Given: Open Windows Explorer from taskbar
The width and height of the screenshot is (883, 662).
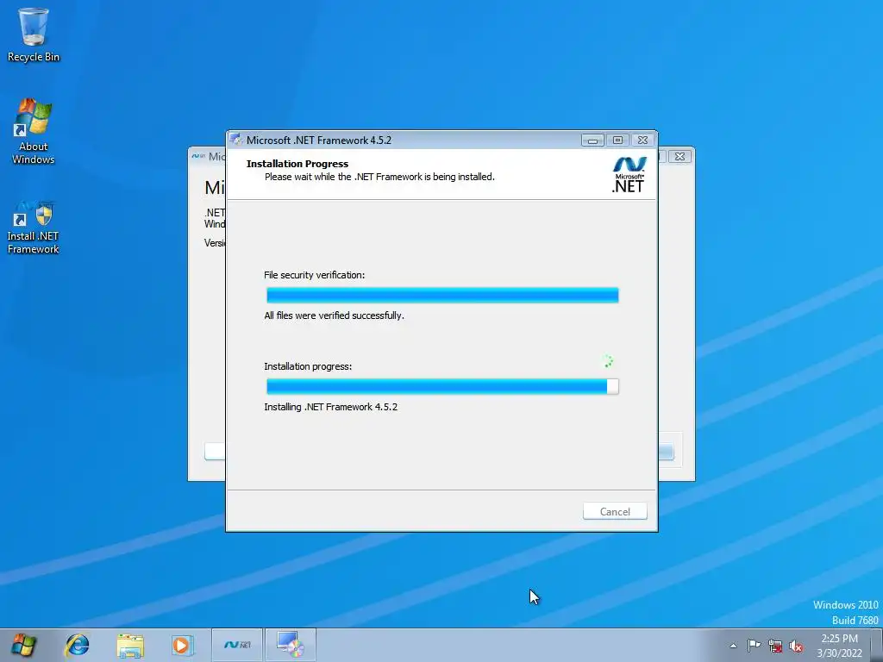Looking at the screenshot, I should pos(130,645).
